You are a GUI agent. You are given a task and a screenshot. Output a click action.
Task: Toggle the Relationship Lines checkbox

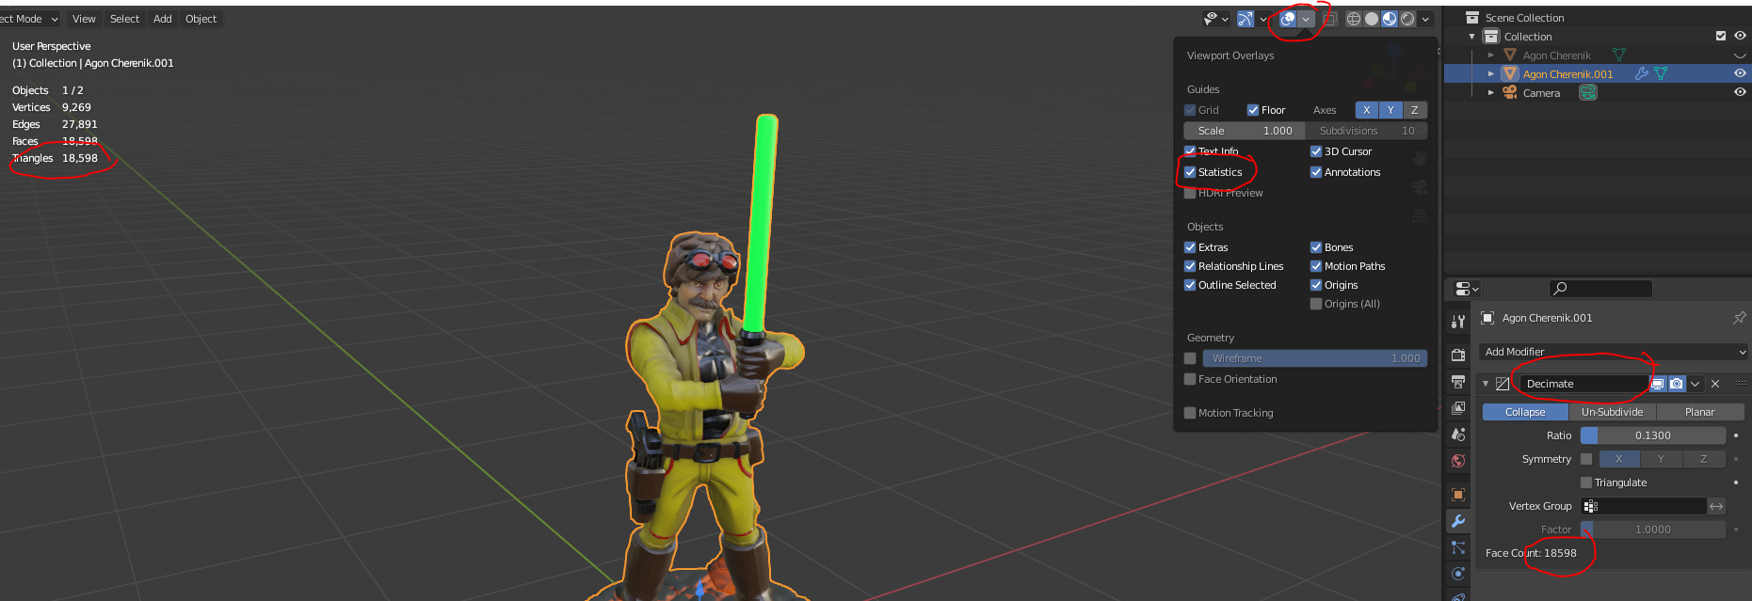(1190, 266)
